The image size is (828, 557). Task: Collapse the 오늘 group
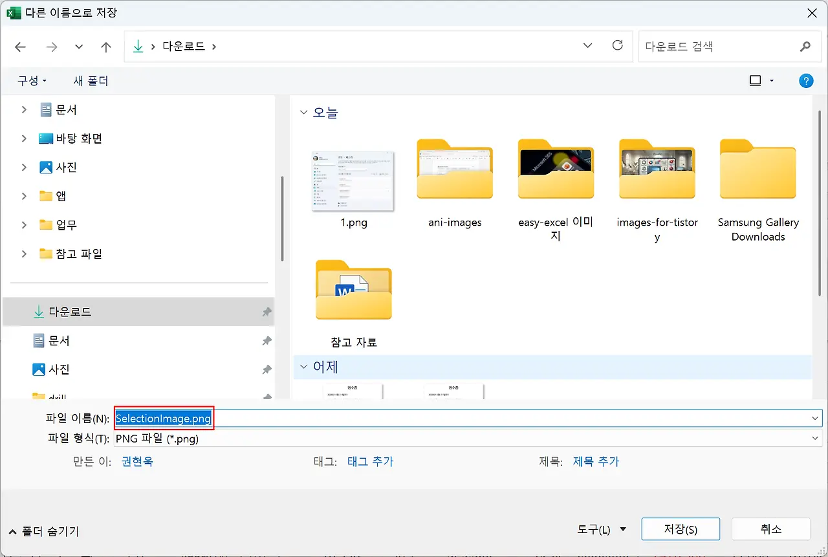click(304, 113)
